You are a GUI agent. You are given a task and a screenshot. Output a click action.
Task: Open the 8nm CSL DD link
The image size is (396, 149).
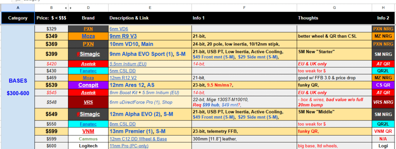[x=123, y=124]
